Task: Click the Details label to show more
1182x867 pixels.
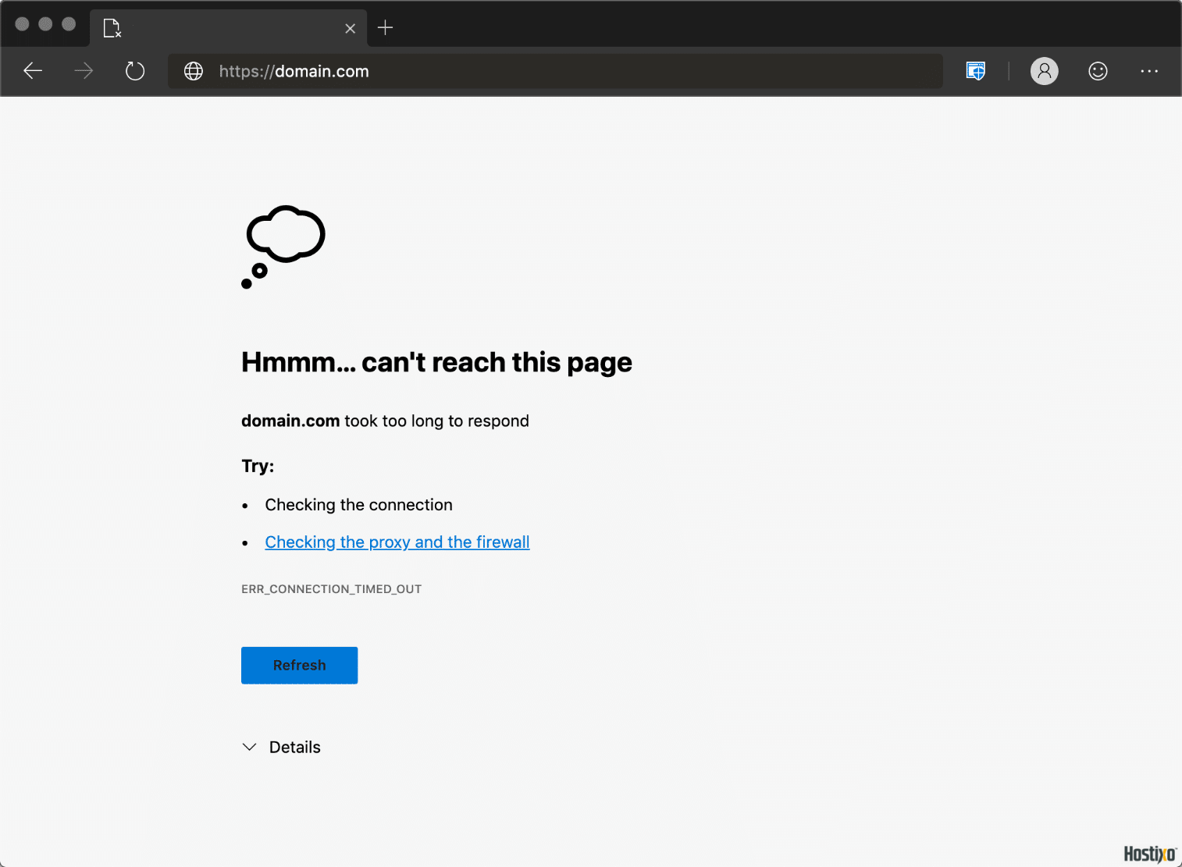Action: point(294,747)
